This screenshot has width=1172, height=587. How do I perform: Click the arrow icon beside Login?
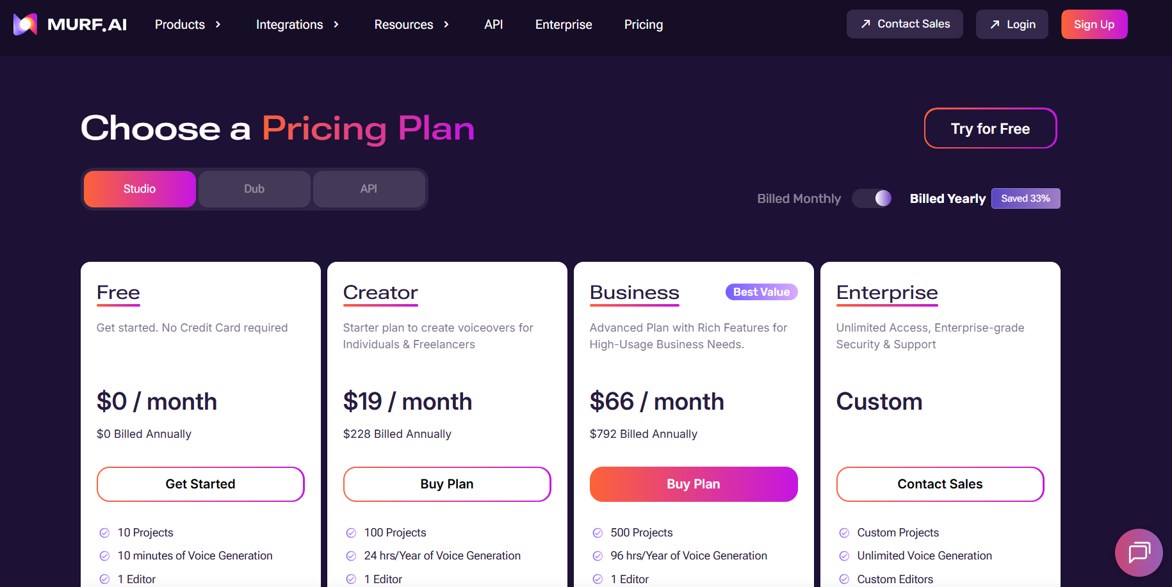pyautogui.click(x=995, y=24)
